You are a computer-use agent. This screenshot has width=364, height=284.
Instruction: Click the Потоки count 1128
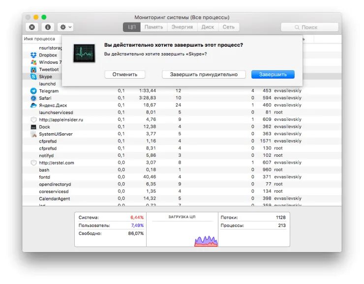click(x=281, y=218)
